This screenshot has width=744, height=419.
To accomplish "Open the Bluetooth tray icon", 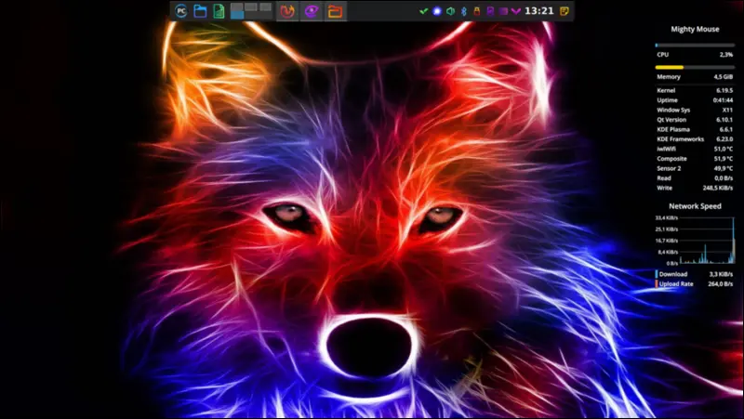I will [x=464, y=11].
